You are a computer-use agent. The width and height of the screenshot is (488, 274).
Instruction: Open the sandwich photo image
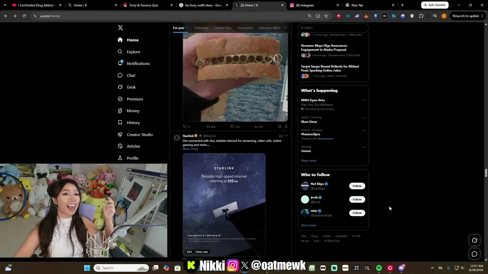235,77
